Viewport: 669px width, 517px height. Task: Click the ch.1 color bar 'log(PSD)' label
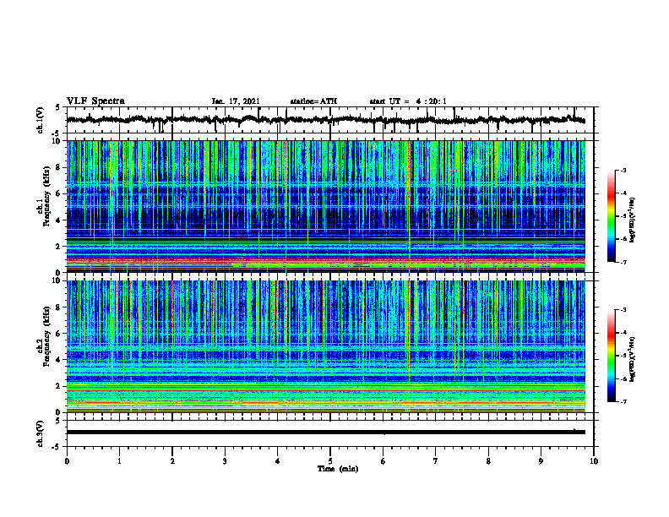coord(633,220)
